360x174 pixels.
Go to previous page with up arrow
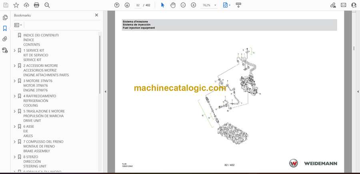point(117,5)
